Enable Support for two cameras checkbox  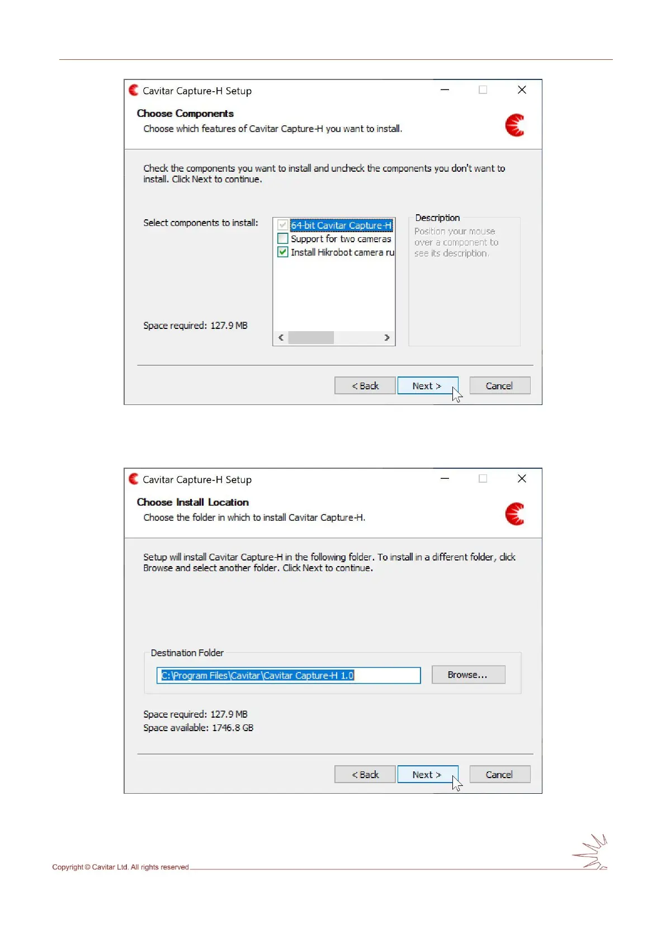283,238
